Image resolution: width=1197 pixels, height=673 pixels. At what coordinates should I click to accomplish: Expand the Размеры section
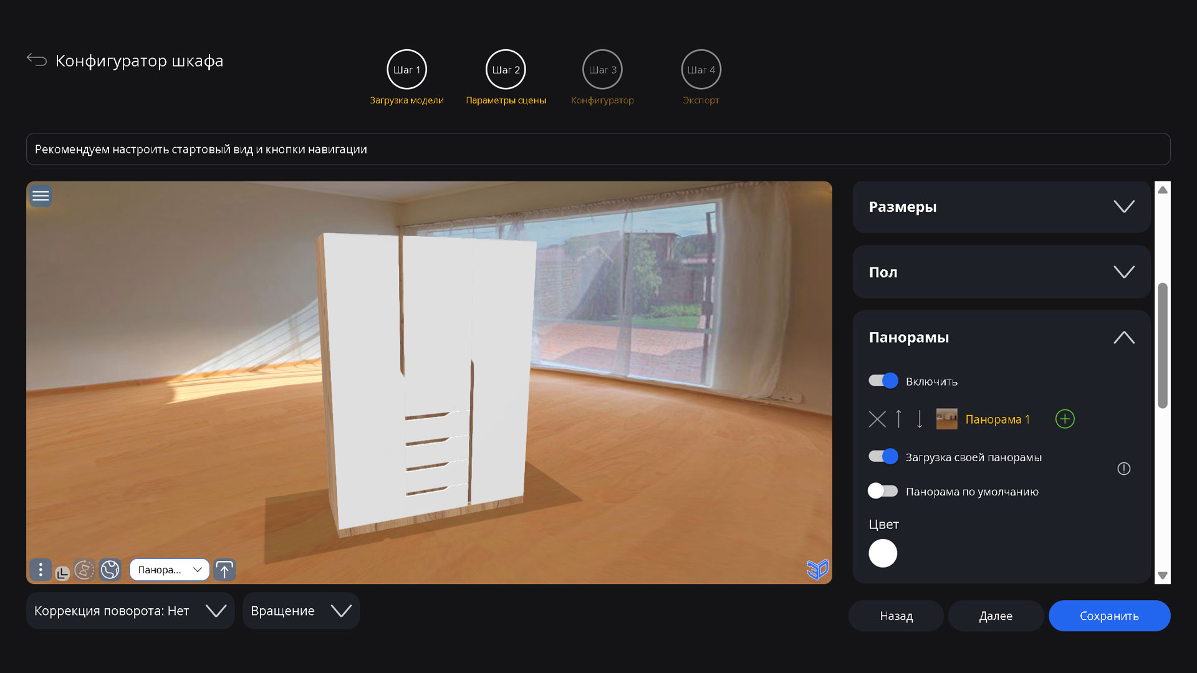[x=1124, y=206]
